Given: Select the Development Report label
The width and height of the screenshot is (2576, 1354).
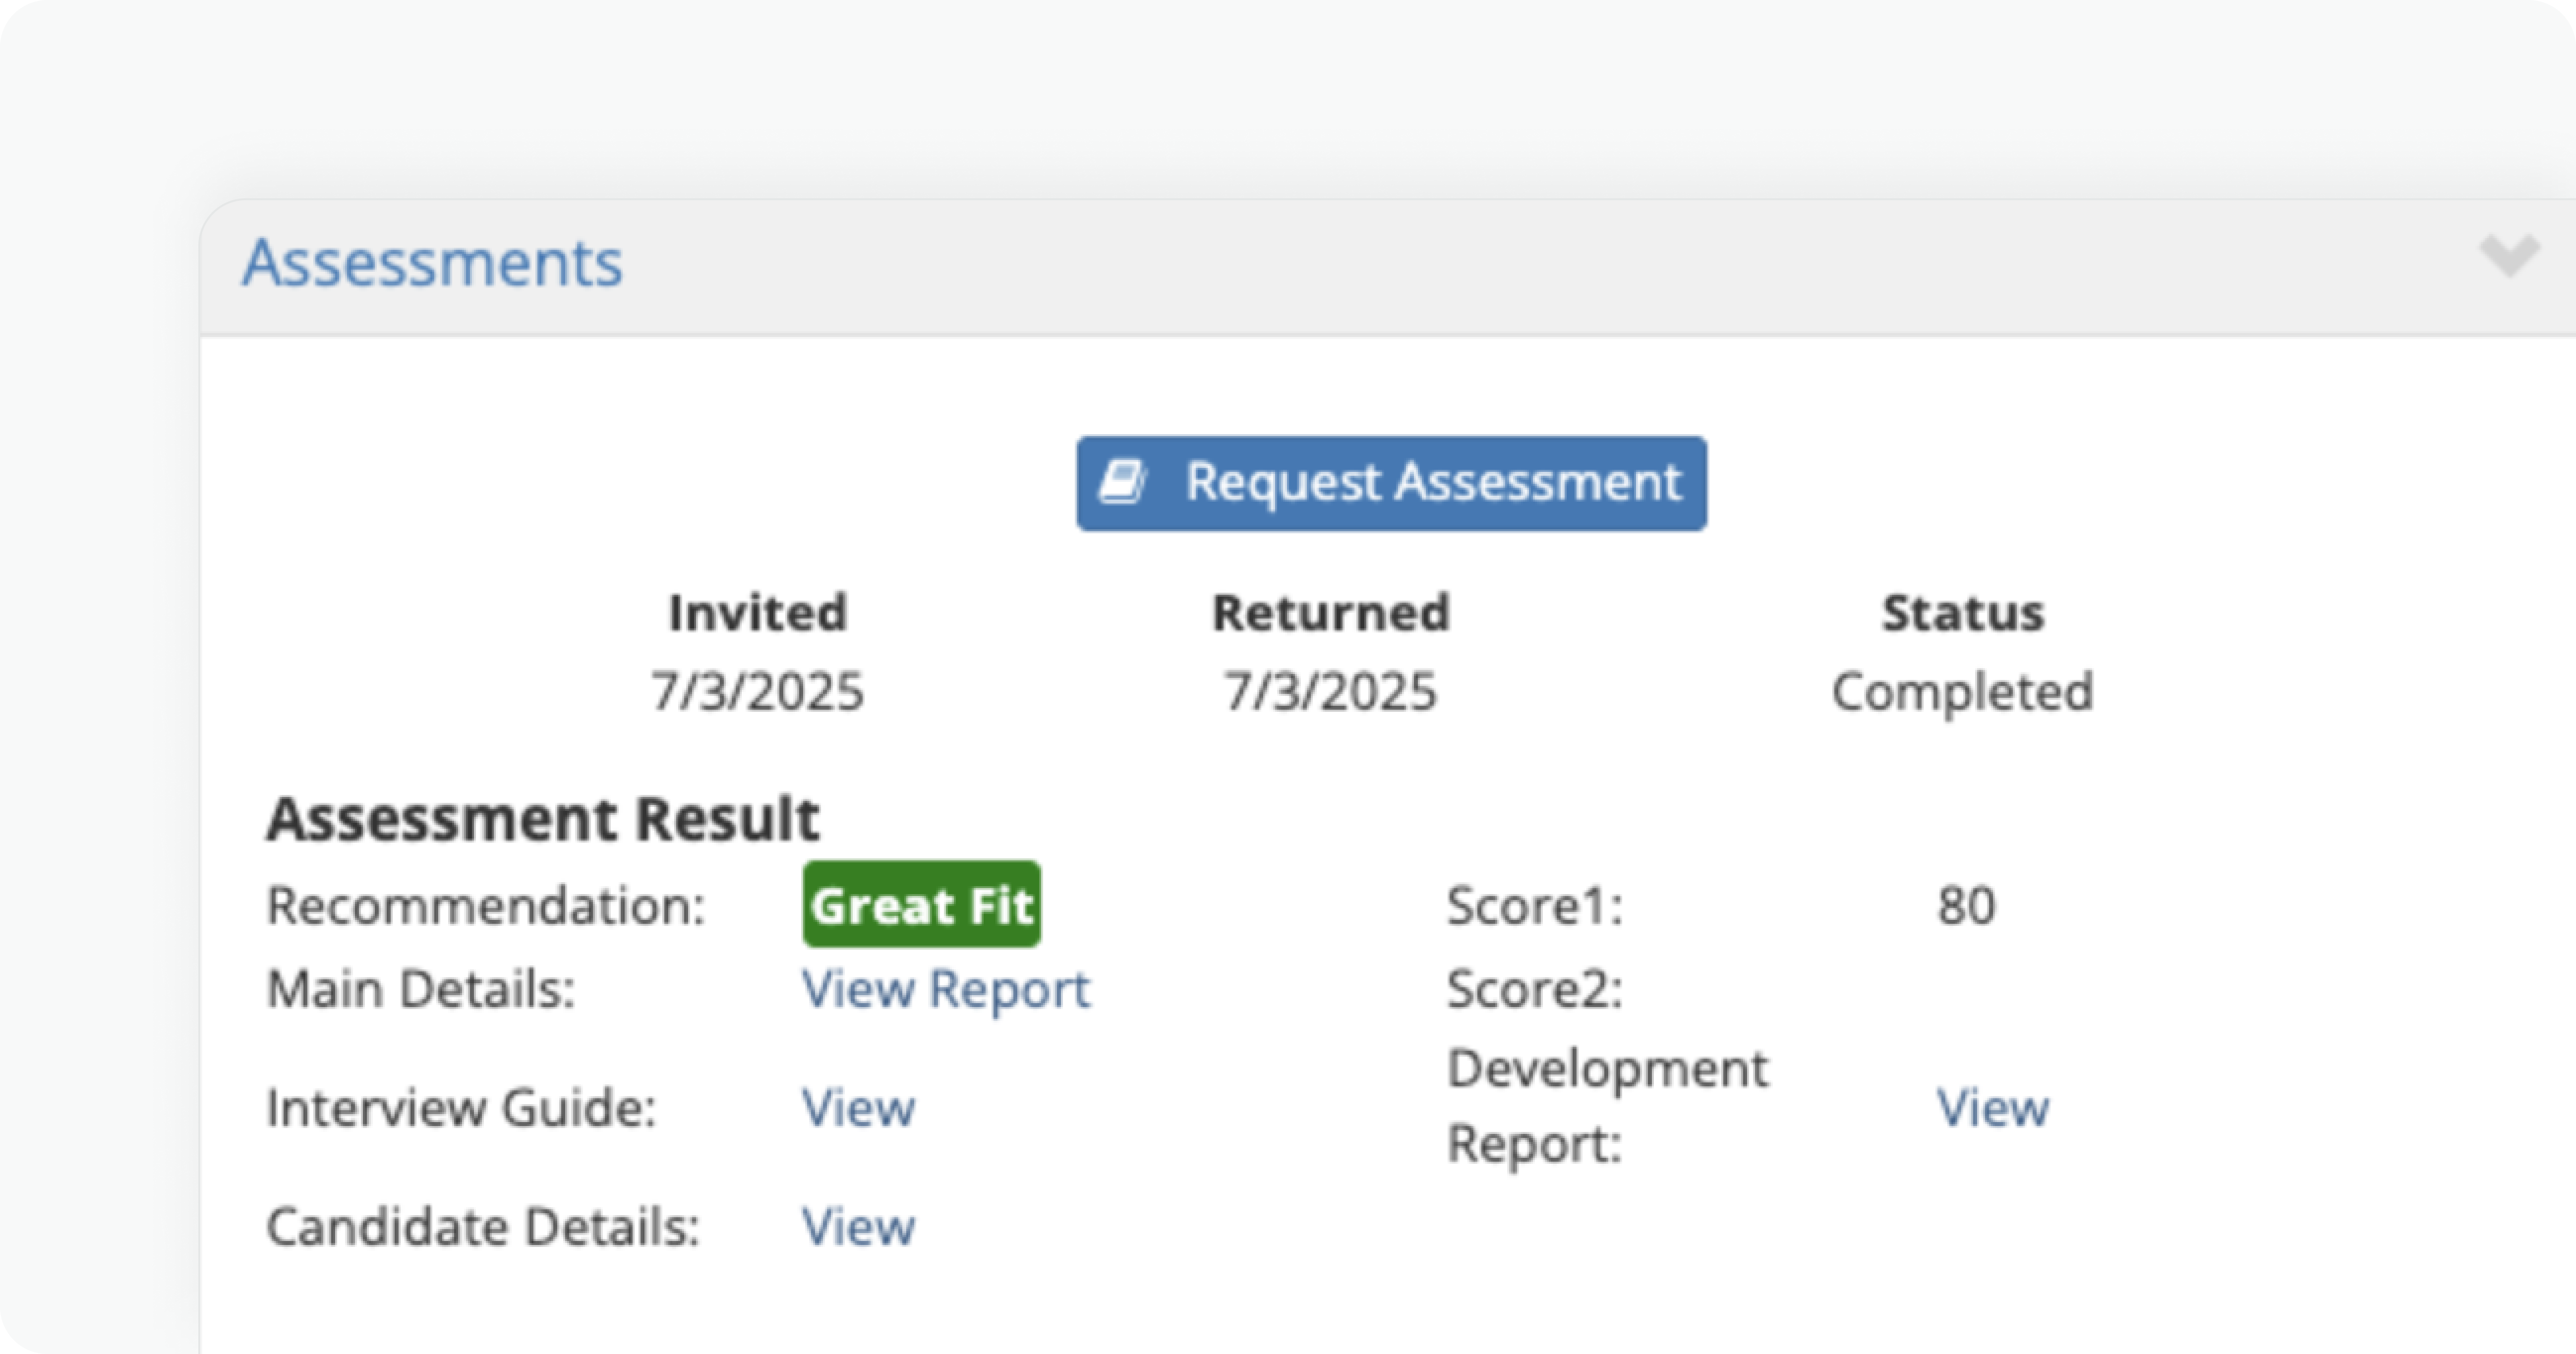Looking at the screenshot, I should [1608, 1106].
